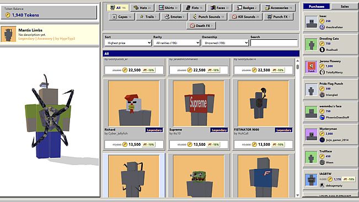Click jojo_gamer_2014 user avatar icon
Screen dimensions: 359x202
point(322,140)
